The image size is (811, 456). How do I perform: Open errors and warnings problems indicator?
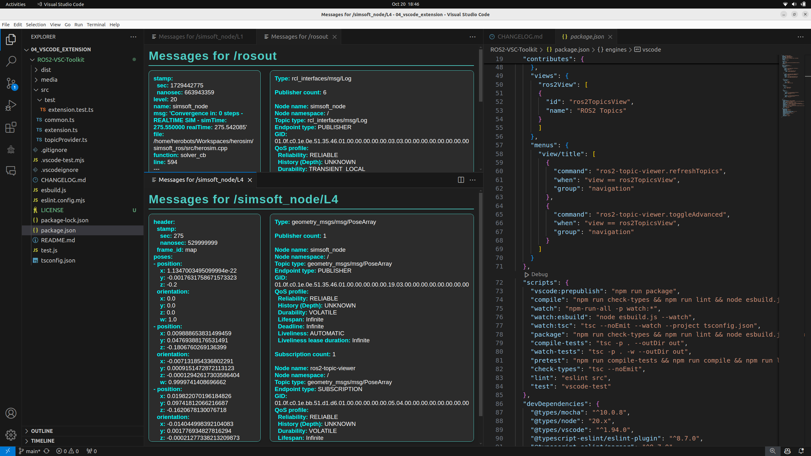(67, 451)
